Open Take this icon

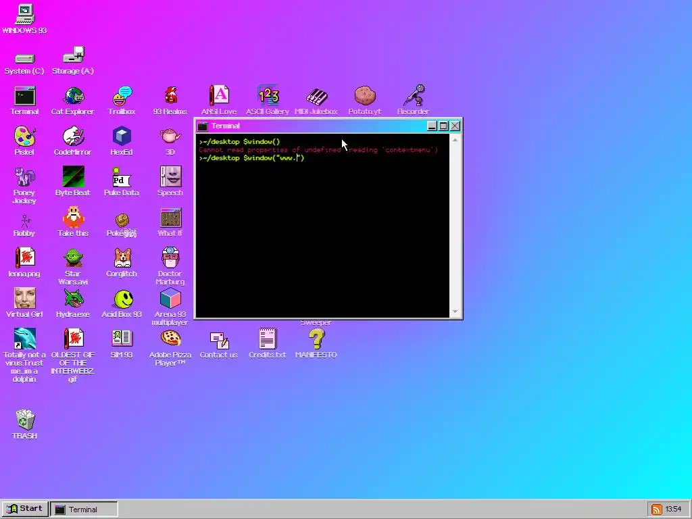pos(73,222)
